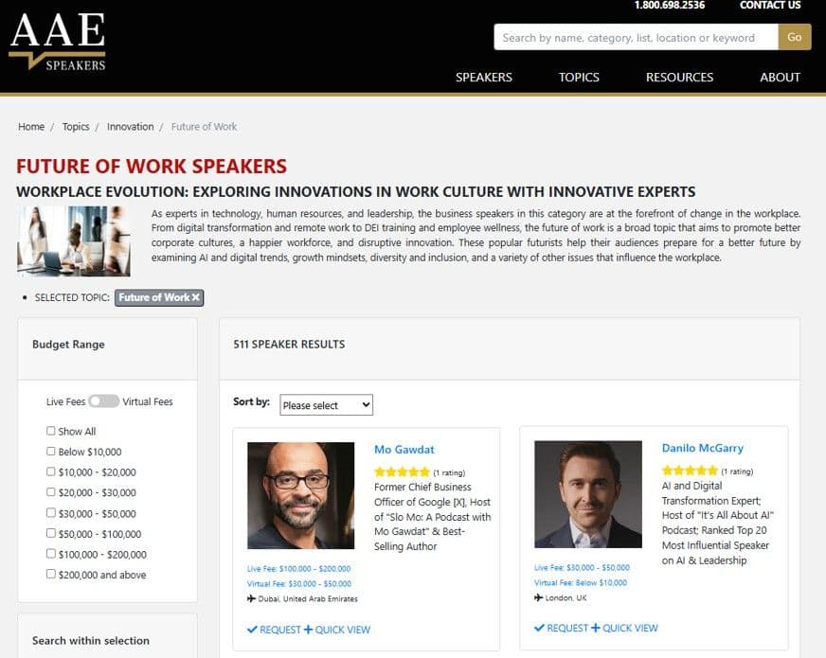Click Mo Gawdat's Live Fee range
Screen dimensions: 826x658
[x=298, y=568]
